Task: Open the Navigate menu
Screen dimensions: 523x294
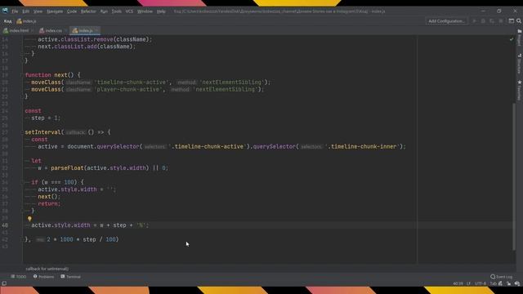Action: click(55, 11)
